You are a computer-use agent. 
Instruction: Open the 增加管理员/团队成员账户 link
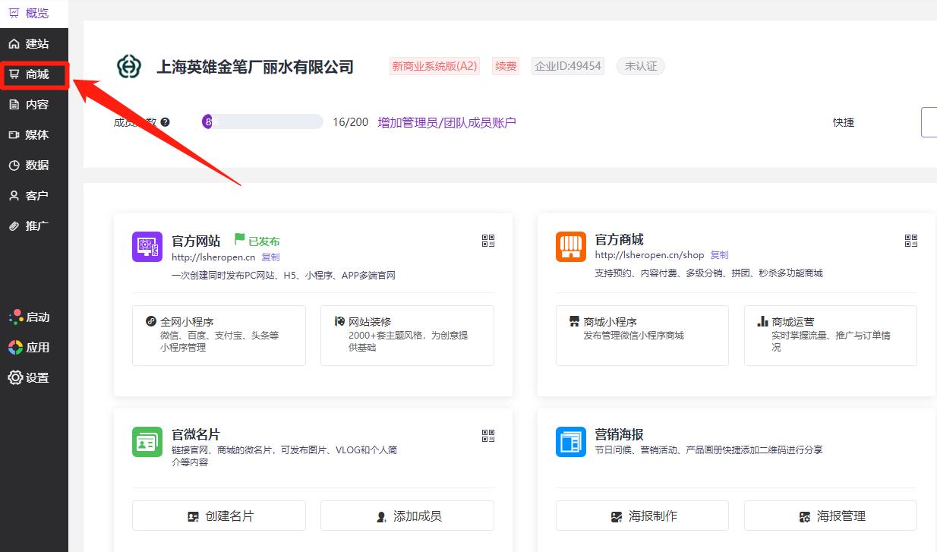(446, 122)
